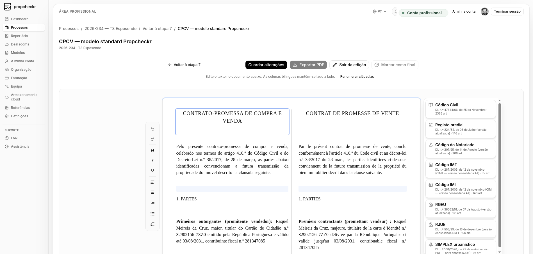
Task: Open SIMPLEX urbanístico reference card
Action: pyautogui.click(x=461, y=247)
